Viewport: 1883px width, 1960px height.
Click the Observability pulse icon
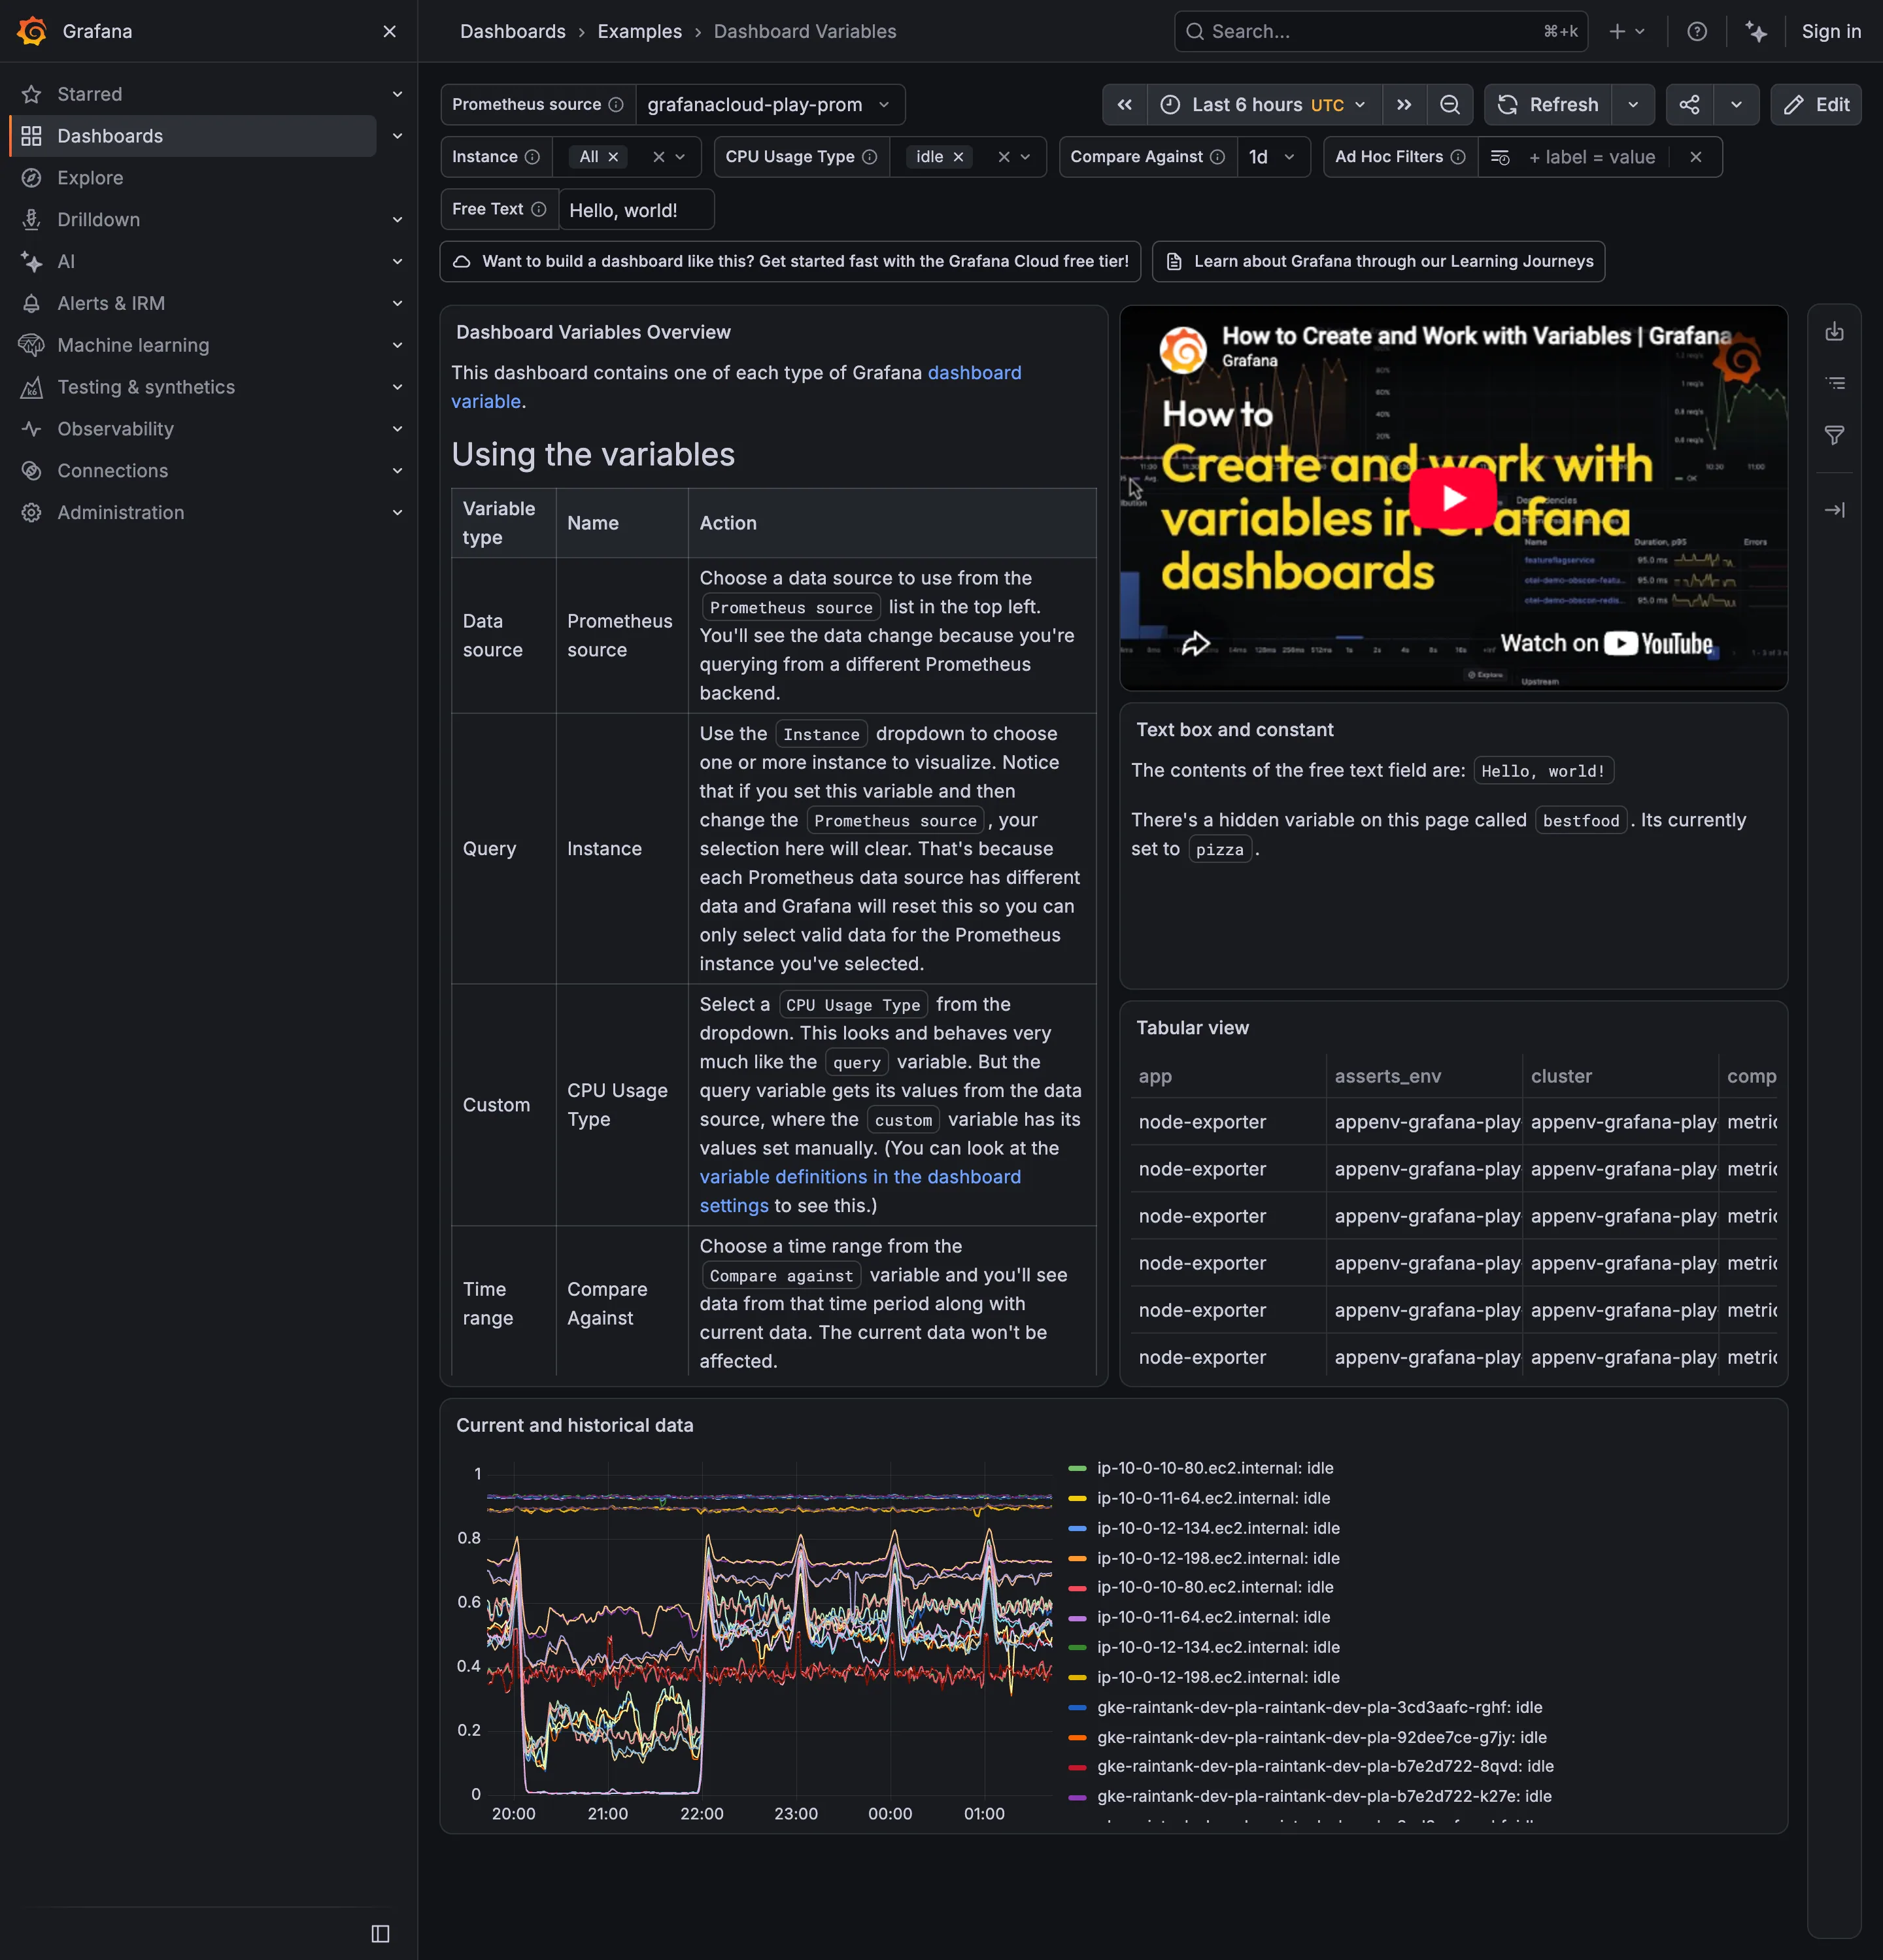(32, 429)
